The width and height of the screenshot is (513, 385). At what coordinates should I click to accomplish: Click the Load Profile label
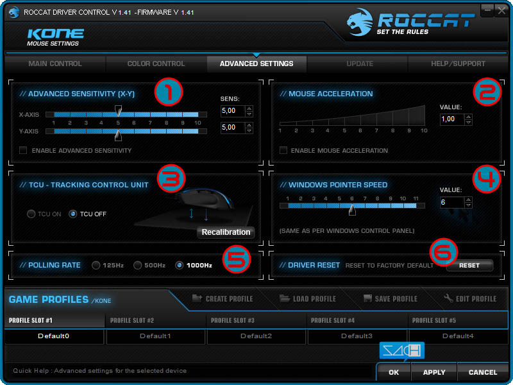(x=314, y=299)
